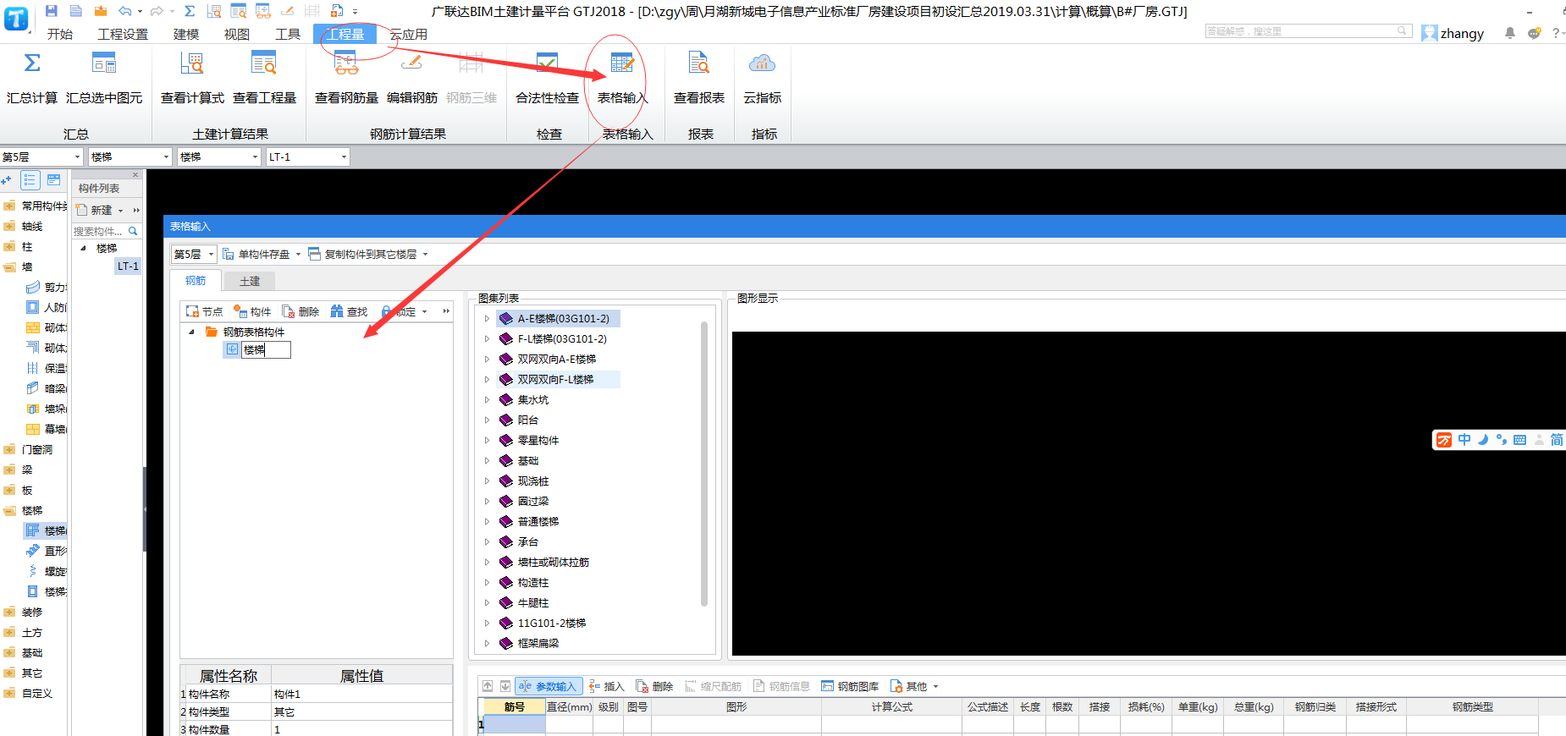Screen dimensions: 1566x736
Task: Click the 搜索构件 search field
Action: pos(106,231)
